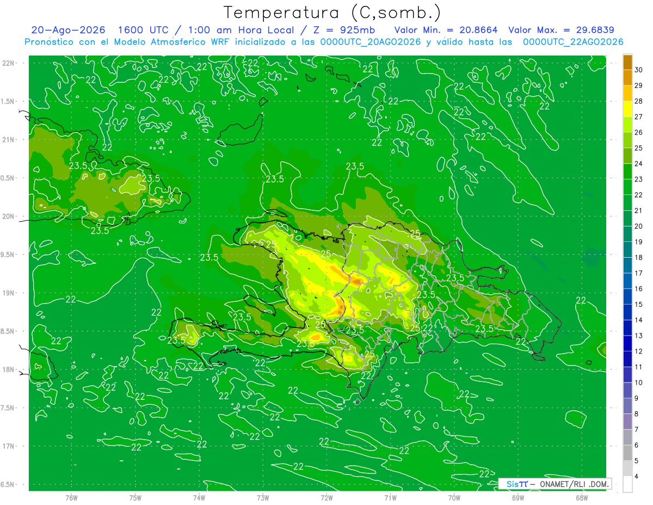Click "0000UTC_22AGO2026" valid-until time text
This screenshot has width=653, height=505.
tap(573, 42)
